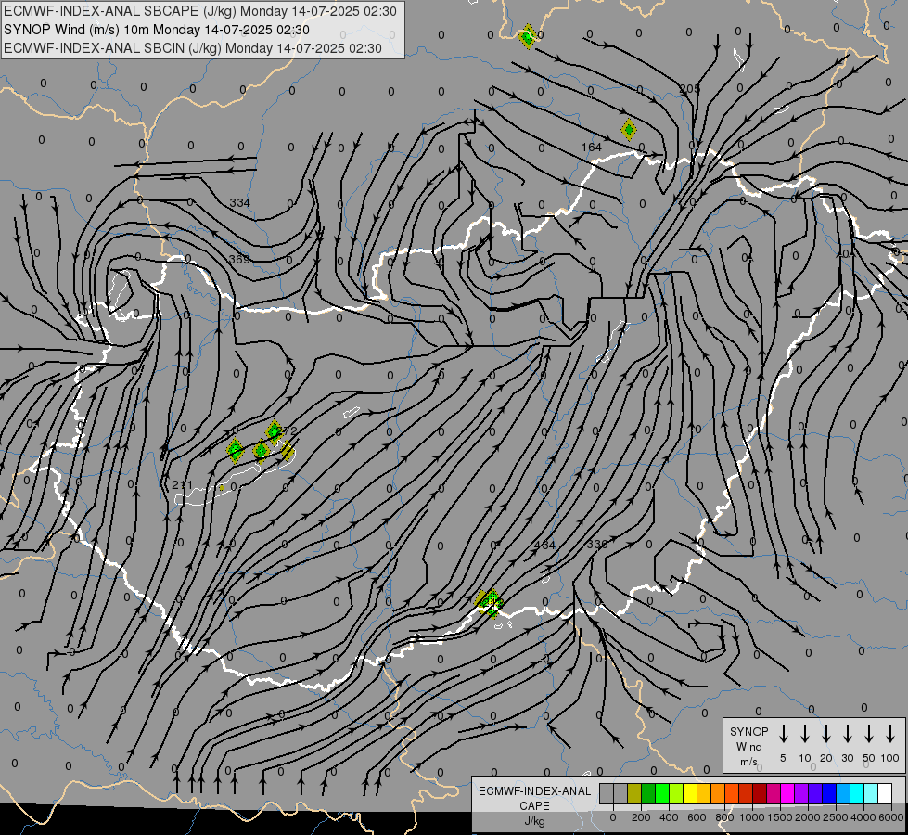This screenshot has height=835, width=908.
Task: Select the dark green 200 CAPE swatch
Action: click(648, 794)
